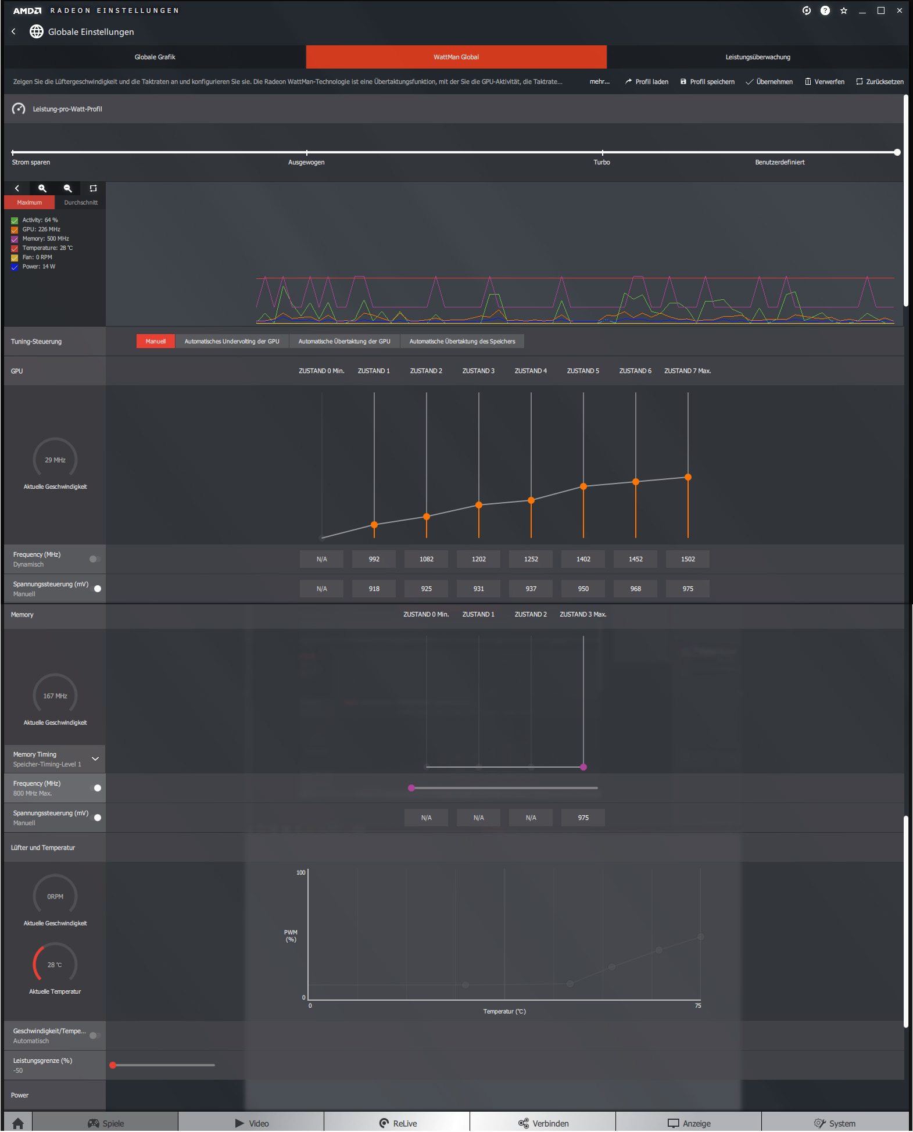Go to the Home icon in bottom bar
The image size is (913, 1132).
pyautogui.click(x=18, y=1123)
